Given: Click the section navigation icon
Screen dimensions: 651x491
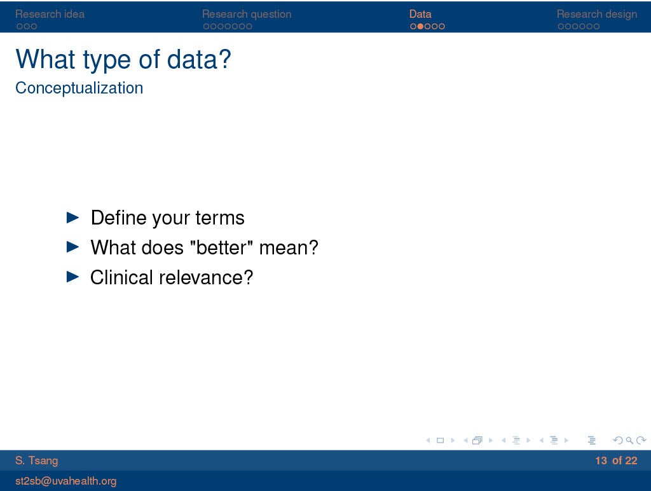Looking at the screenshot, I should point(554,440).
